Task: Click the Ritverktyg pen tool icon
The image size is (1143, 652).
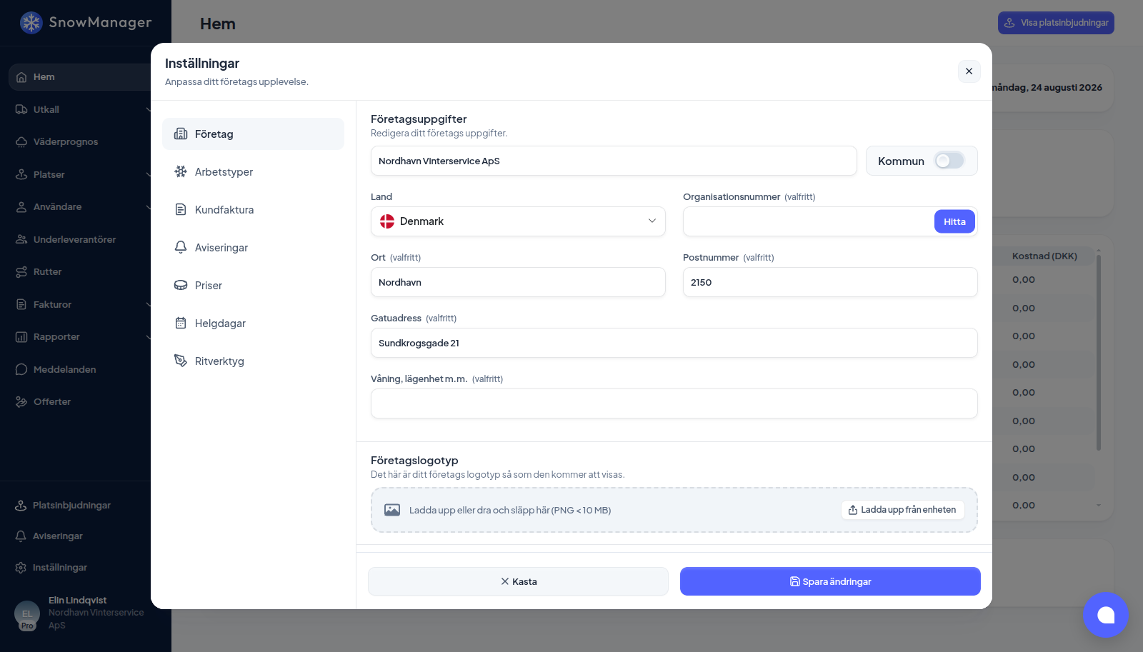Action: pos(181,361)
